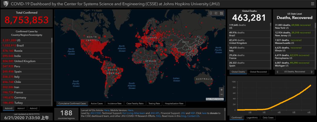Click the Michigan US state row

(x=294, y=64)
